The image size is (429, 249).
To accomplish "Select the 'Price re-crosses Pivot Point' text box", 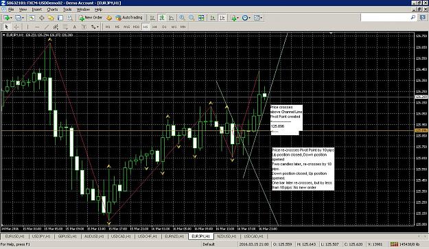I will [303, 169].
